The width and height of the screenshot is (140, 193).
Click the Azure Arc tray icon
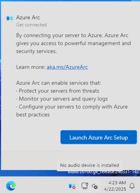click(72, 186)
